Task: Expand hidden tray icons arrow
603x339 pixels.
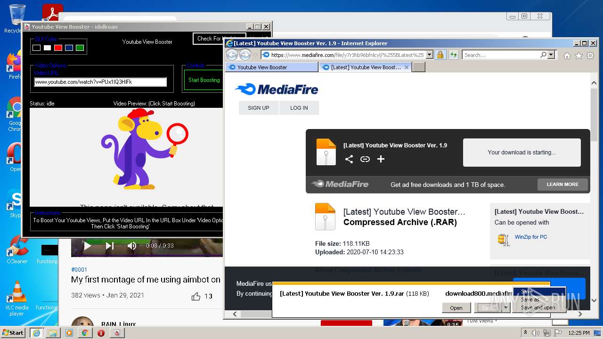Action: 525,333
